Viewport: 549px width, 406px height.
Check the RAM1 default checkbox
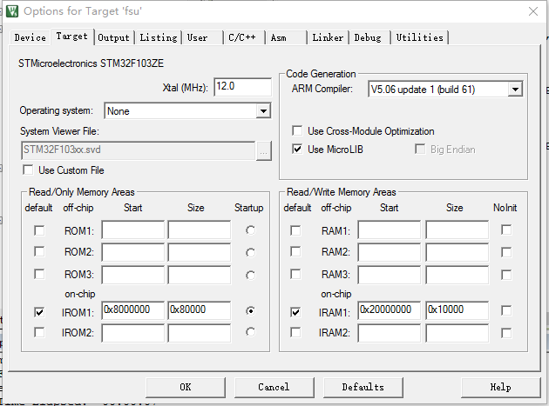295,230
